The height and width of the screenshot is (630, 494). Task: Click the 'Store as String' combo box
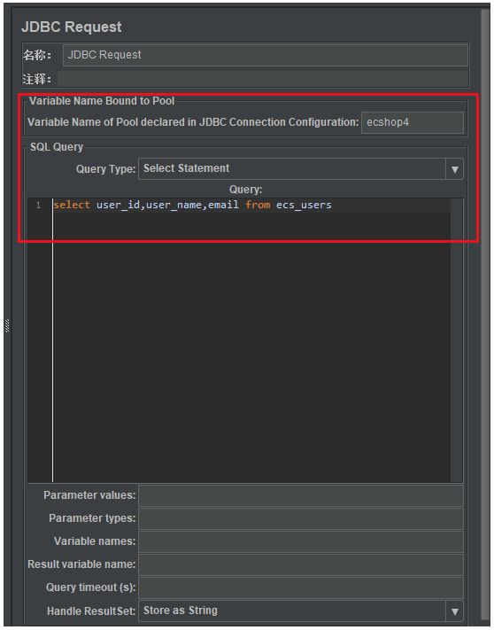tap(301, 611)
